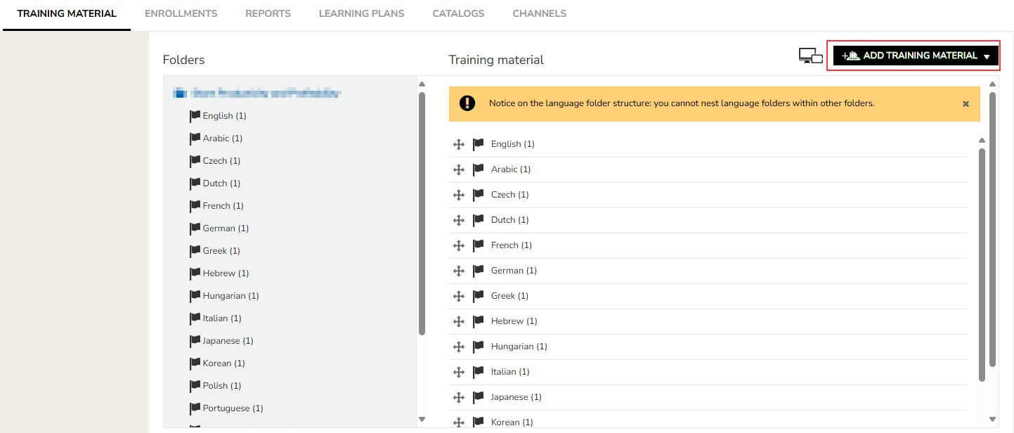
Task: Click the device preview icon
Action: (811, 56)
